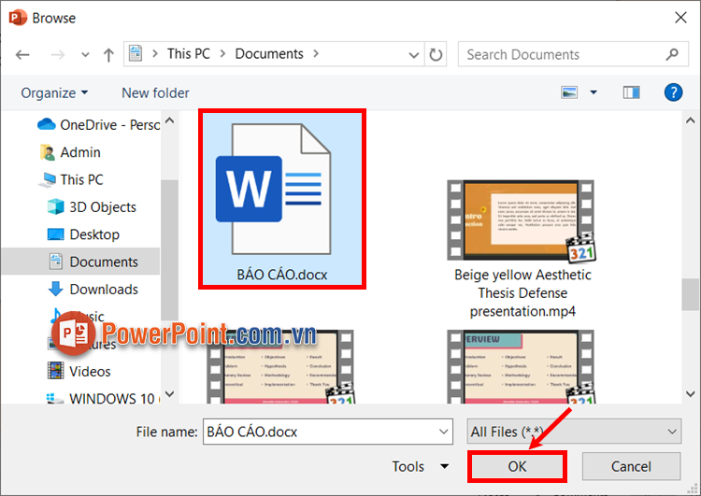Go back using the left arrow

point(22,55)
